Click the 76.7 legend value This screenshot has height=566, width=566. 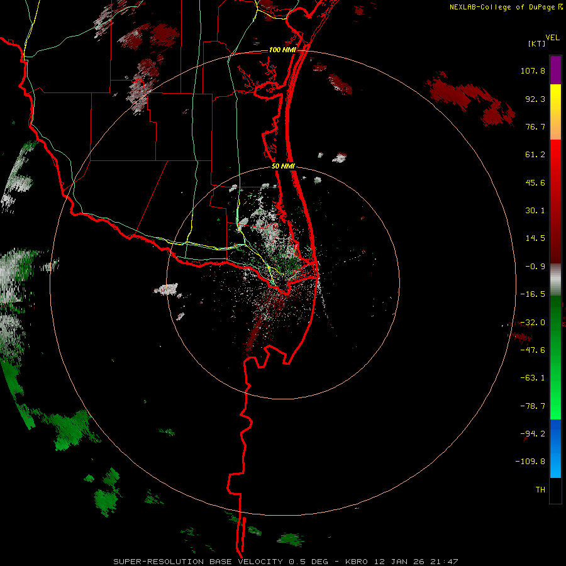[x=535, y=126]
